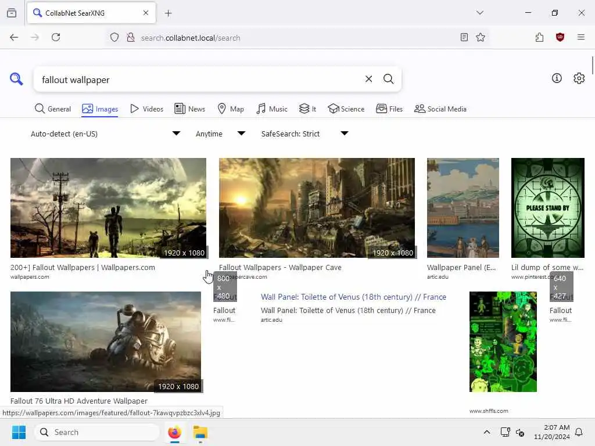Open the Music category

pyautogui.click(x=272, y=109)
